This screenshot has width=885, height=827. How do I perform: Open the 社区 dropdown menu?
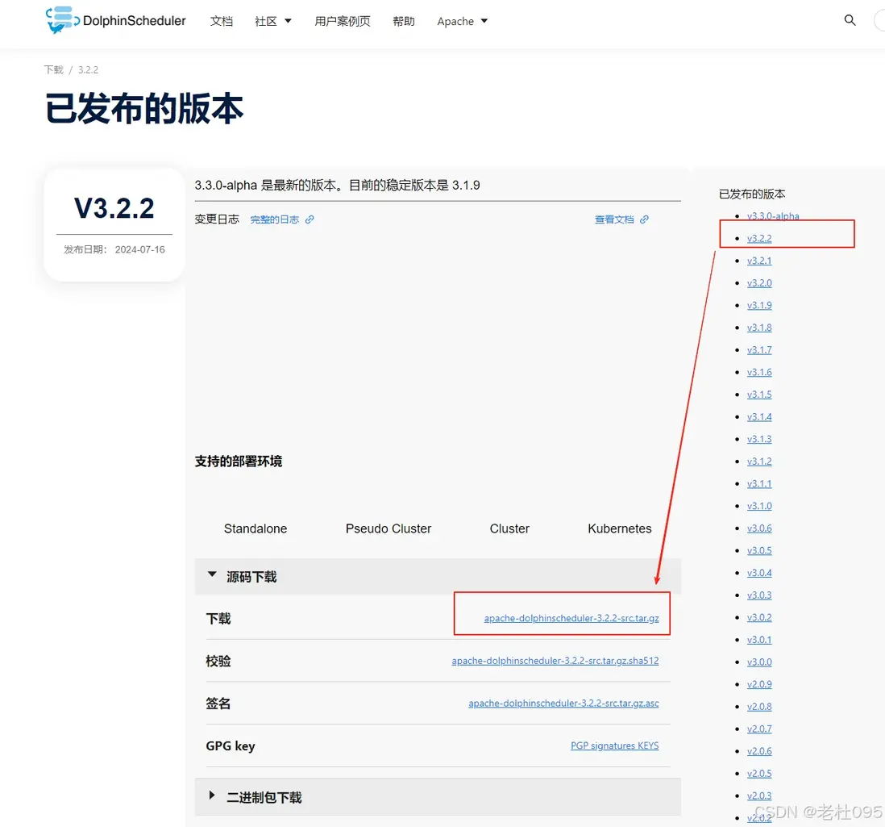272,22
